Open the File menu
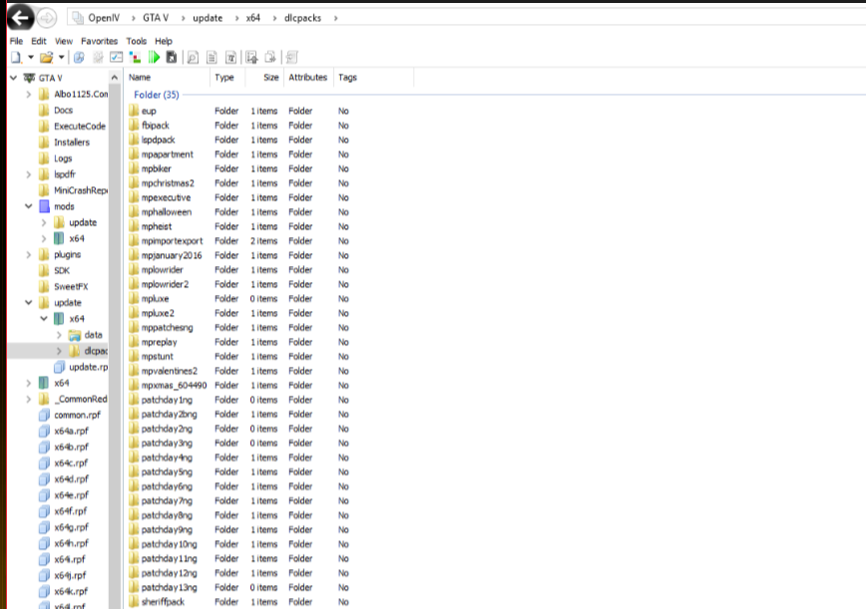The image size is (866, 609). 16,41
